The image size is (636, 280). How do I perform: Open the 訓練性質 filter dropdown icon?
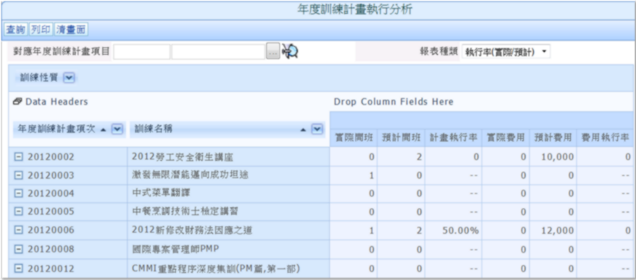(x=69, y=78)
